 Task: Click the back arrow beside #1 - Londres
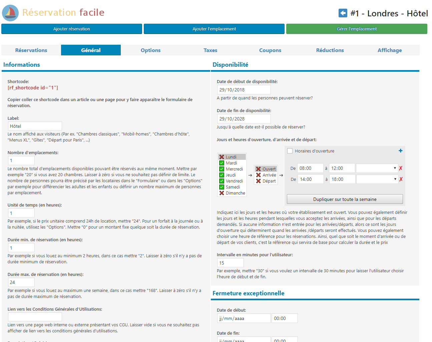coord(343,13)
